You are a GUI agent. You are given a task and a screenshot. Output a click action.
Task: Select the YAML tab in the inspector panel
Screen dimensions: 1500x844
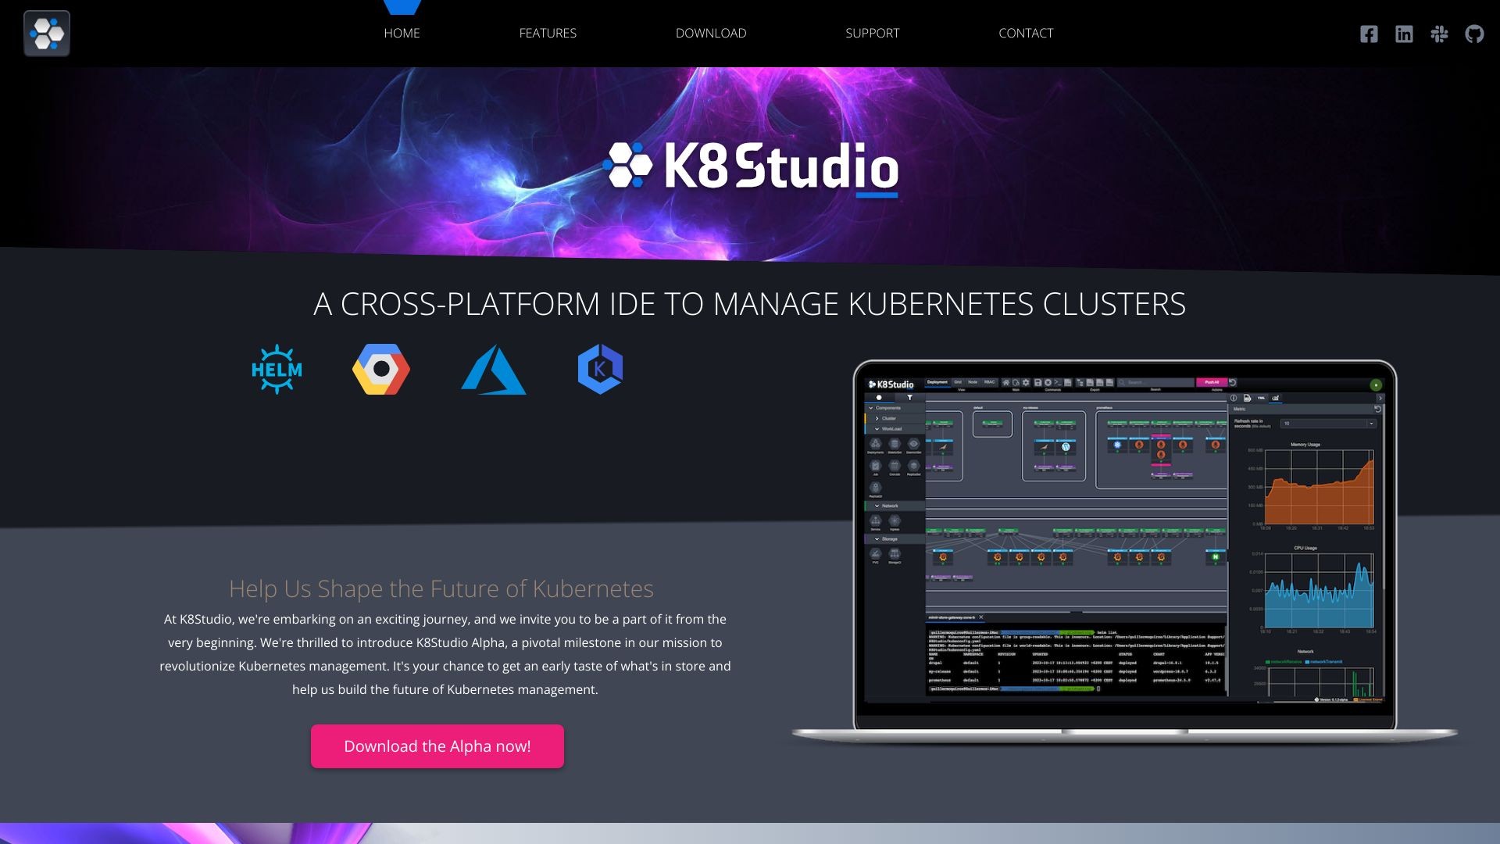(x=1261, y=398)
